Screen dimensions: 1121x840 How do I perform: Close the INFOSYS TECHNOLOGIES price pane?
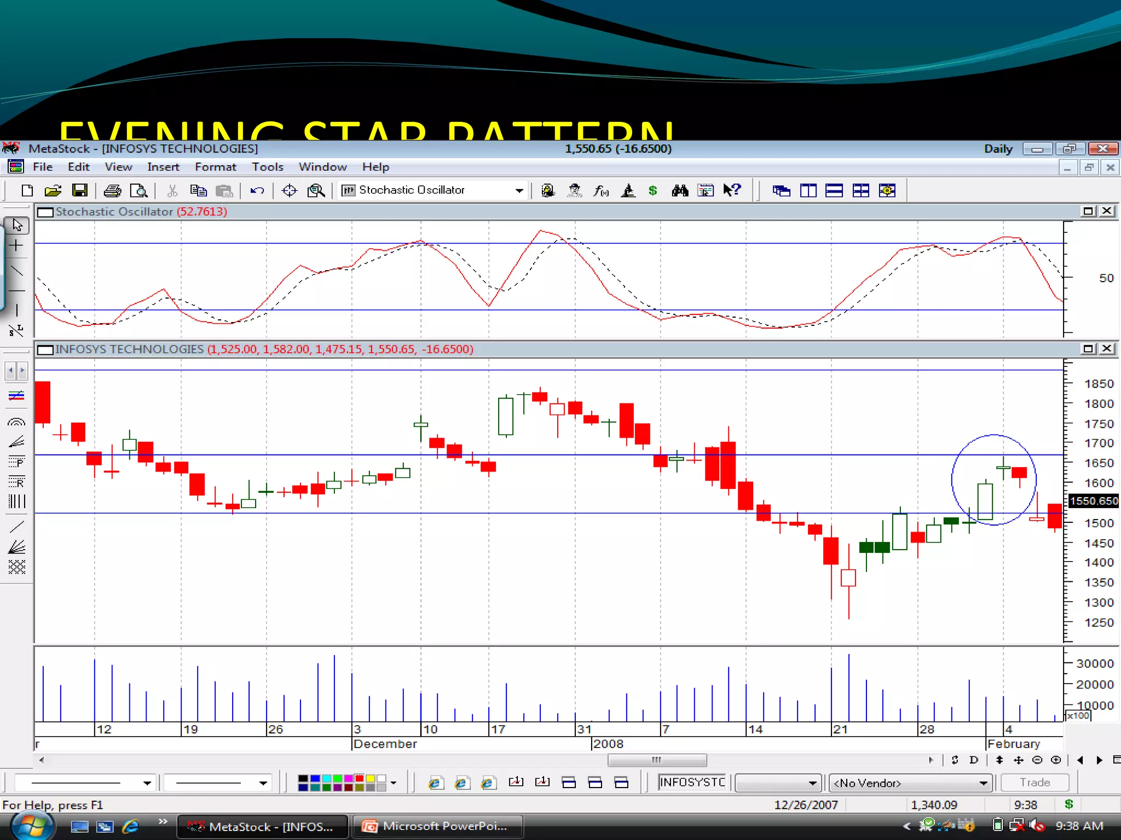[x=1107, y=348]
